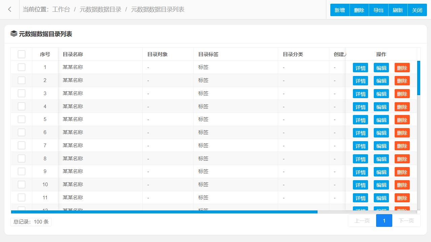The width and height of the screenshot is (431, 242).
Task: Check the checkbox for row 8
Action: tap(22, 159)
